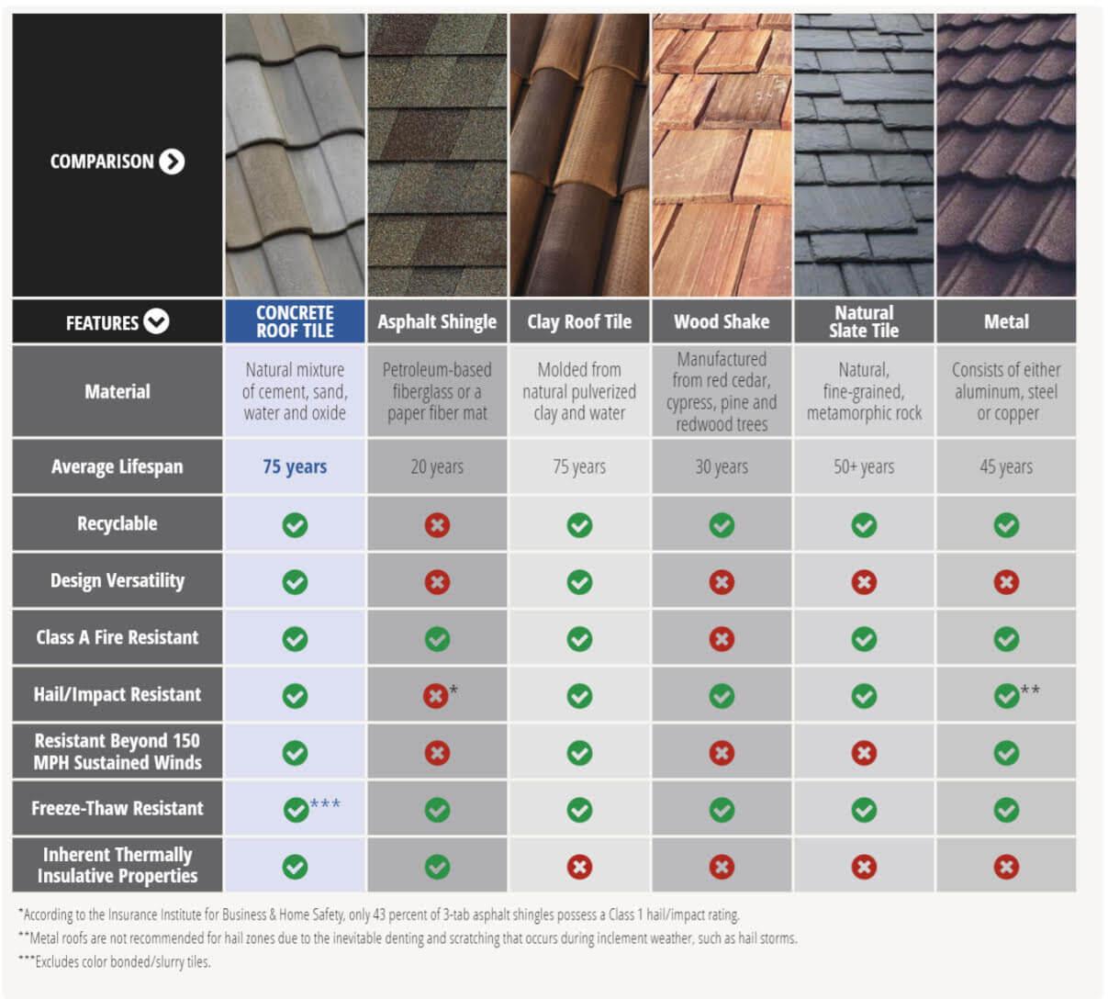This screenshot has width=1108, height=999.
Task: Click the metal roof texture image
Action: tap(1006, 154)
